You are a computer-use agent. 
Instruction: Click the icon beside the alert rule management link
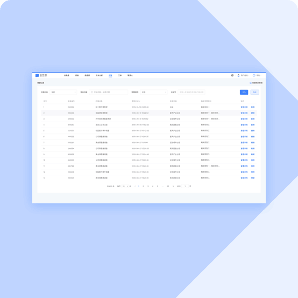(x=251, y=83)
